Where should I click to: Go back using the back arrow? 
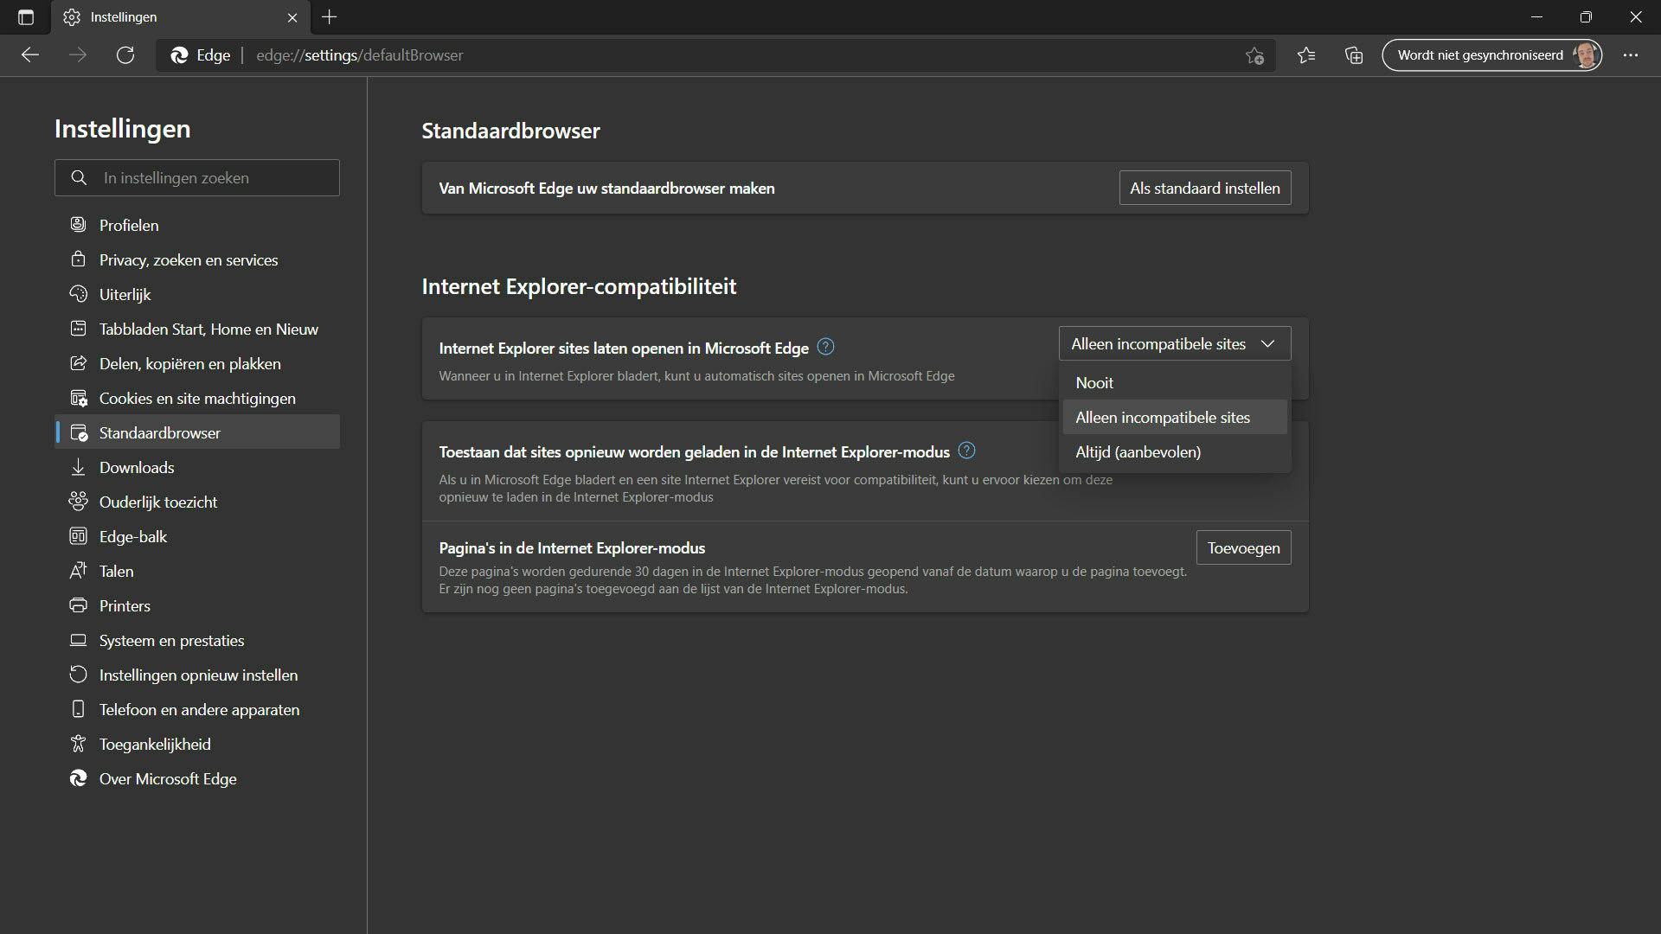pos(30,55)
